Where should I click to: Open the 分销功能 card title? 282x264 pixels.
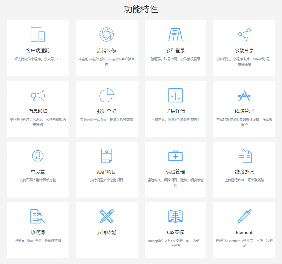(x=106, y=232)
